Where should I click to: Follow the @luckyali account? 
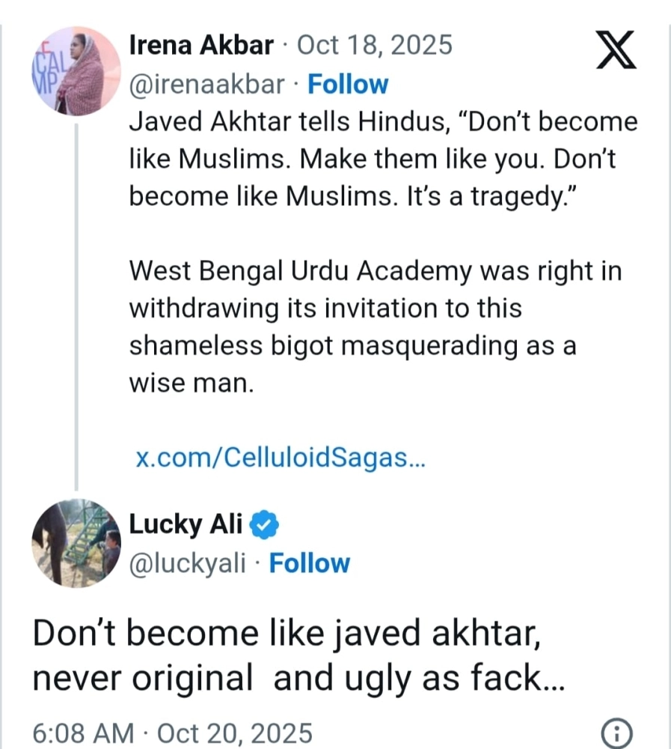[309, 562]
